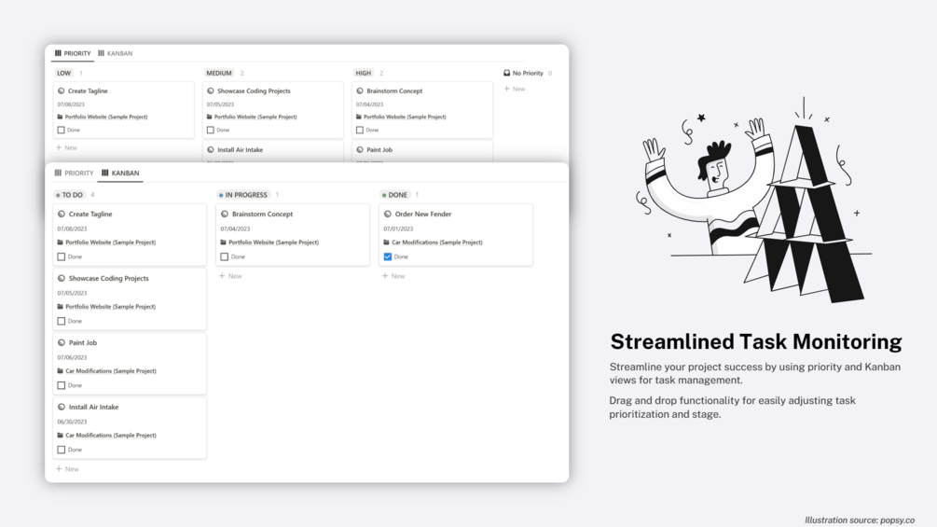Click the MEDIUM priority group label
Screen dimensions: 937x527
point(219,73)
